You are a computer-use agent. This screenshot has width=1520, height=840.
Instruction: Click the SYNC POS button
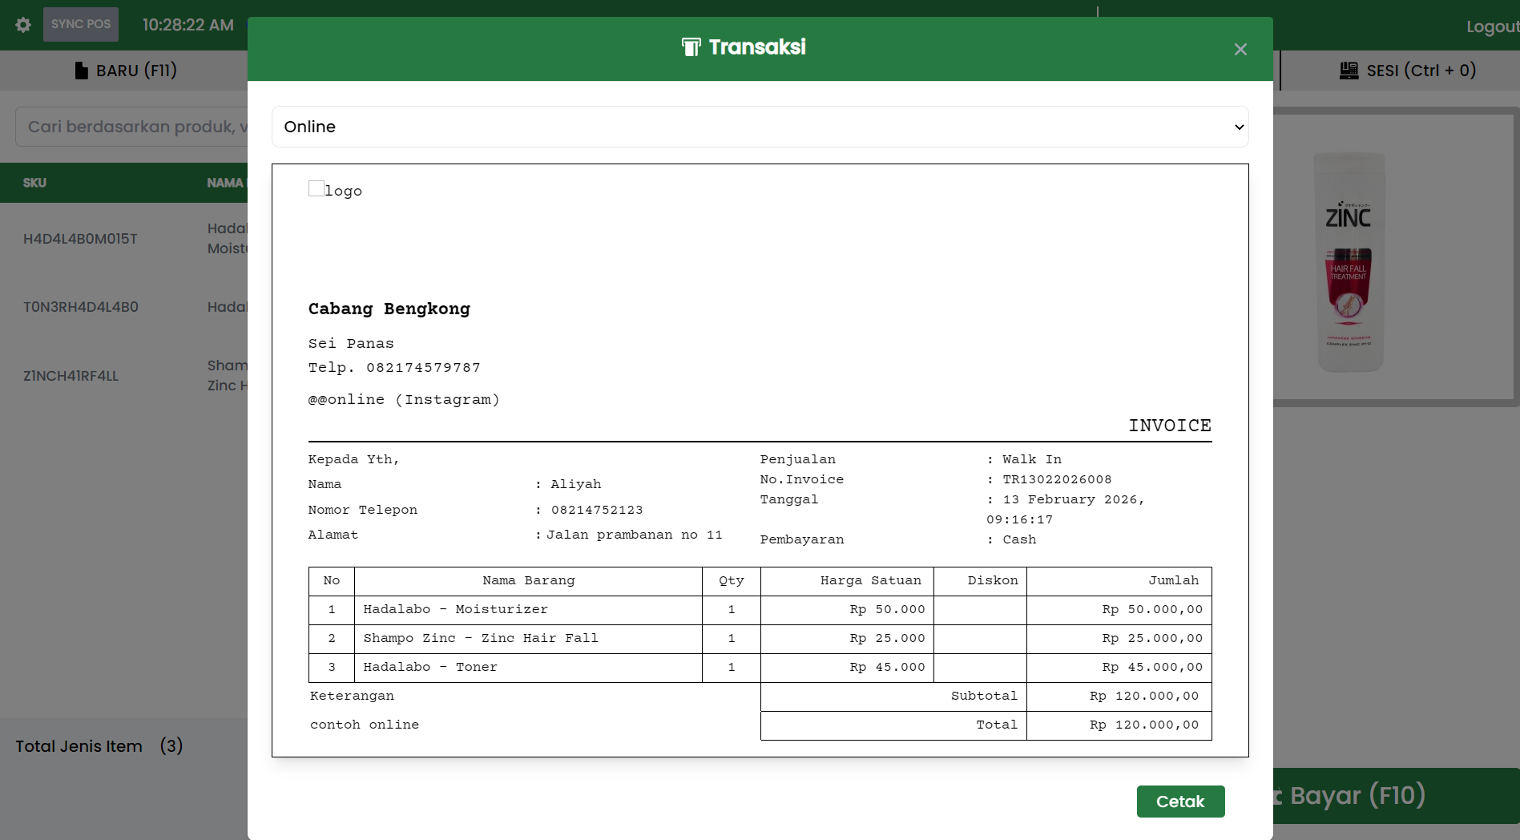(81, 25)
